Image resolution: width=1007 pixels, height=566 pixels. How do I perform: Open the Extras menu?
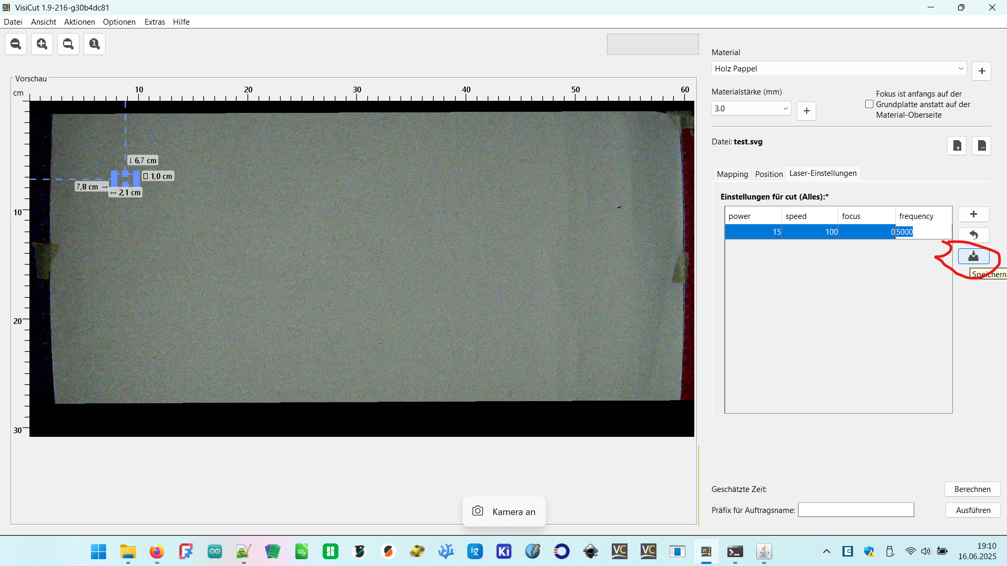(x=155, y=22)
